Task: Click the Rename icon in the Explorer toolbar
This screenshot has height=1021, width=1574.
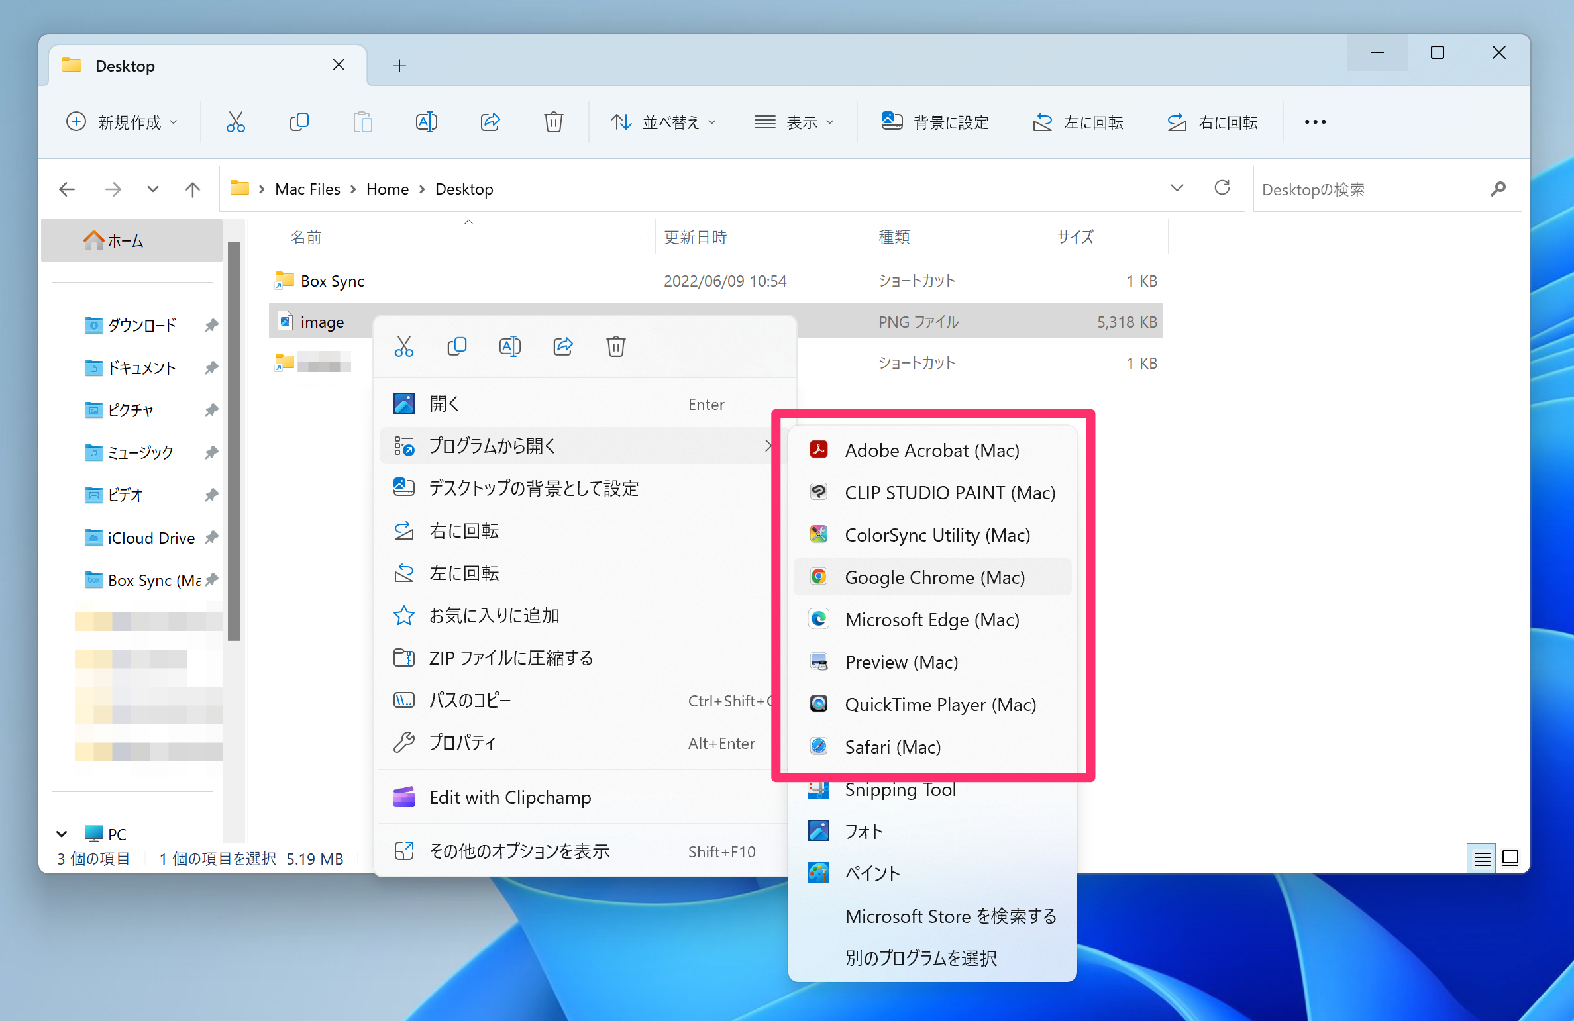Action: [x=427, y=122]
